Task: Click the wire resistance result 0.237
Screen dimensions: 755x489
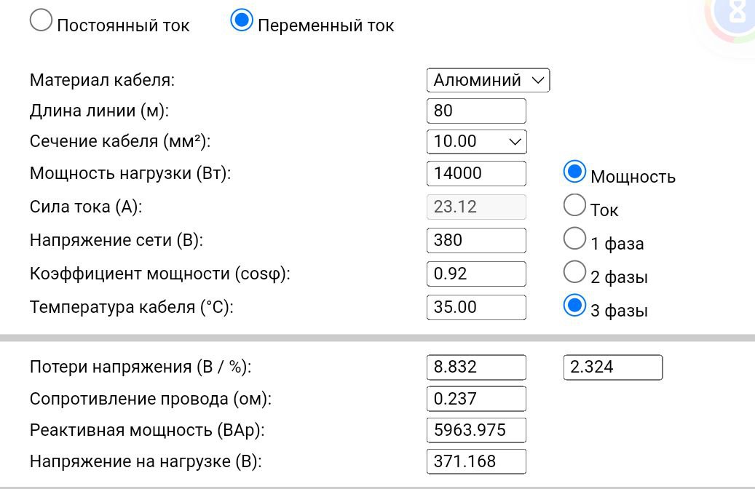Action: [x=476, y=399]
